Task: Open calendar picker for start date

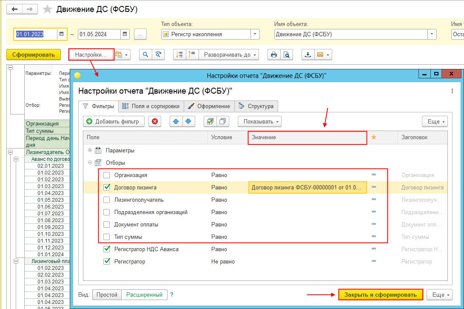Action: click(62, 34)
